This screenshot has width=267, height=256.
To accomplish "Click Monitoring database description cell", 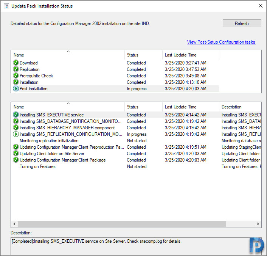I will pos(241,141).
